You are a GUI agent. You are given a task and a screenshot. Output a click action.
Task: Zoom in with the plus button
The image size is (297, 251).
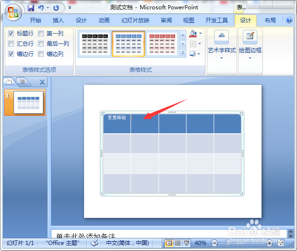pos(269,243)
